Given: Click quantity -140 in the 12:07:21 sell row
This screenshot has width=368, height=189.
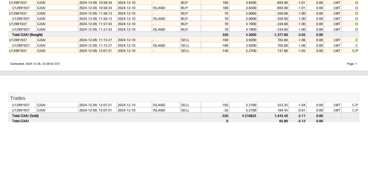Looking at the screenshot, I should click(225, 51).
